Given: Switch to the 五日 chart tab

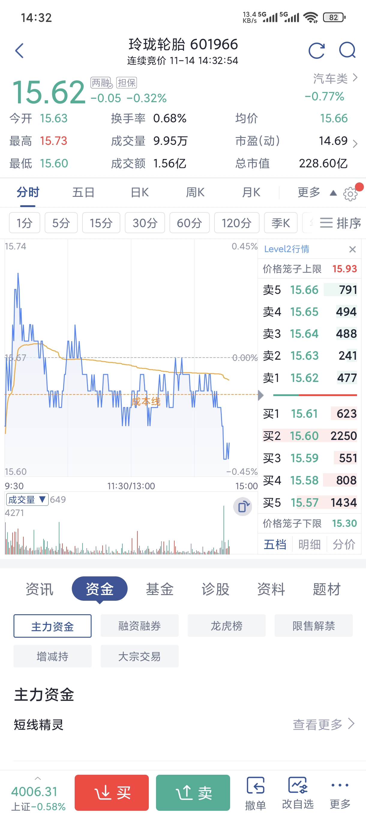Looking at the screenshot, I should coord(83,192).
